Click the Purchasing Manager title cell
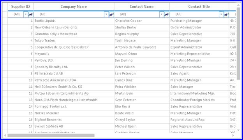The height and width of the screenshot is (140, 243). click(x=199, y=21)
